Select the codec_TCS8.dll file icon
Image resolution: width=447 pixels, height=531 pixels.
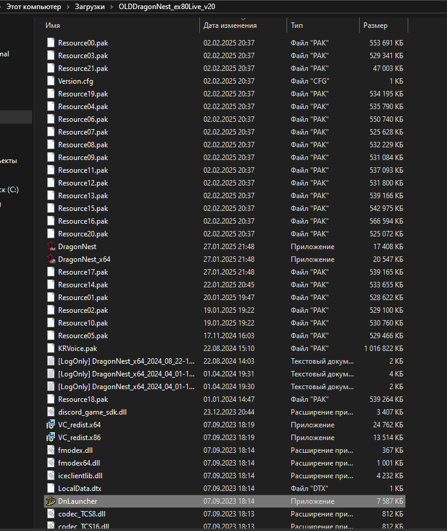pos(51,514)
